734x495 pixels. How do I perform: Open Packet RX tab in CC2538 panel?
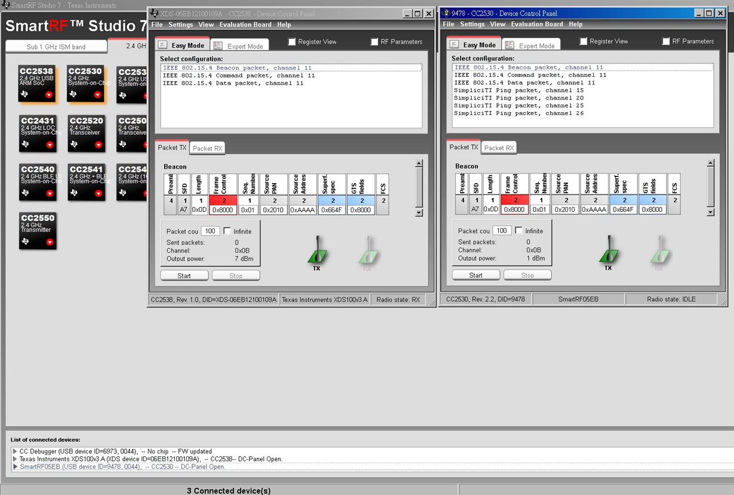point(207,148)
